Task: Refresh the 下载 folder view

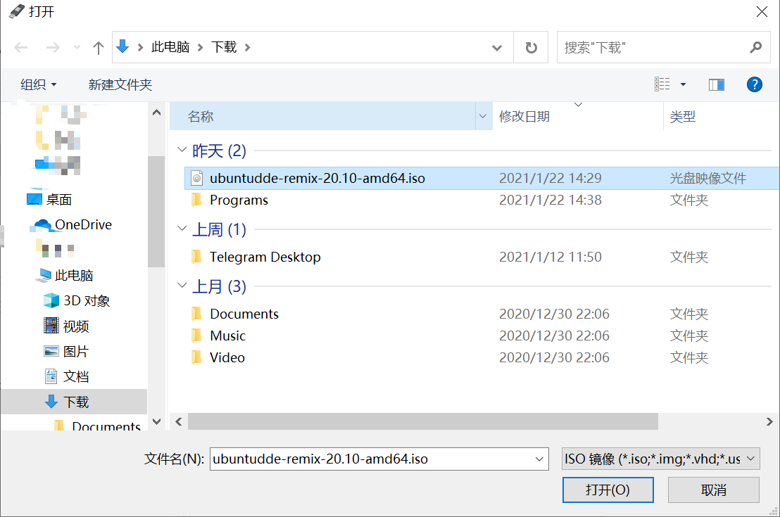Action: click(x=531, y=47)
